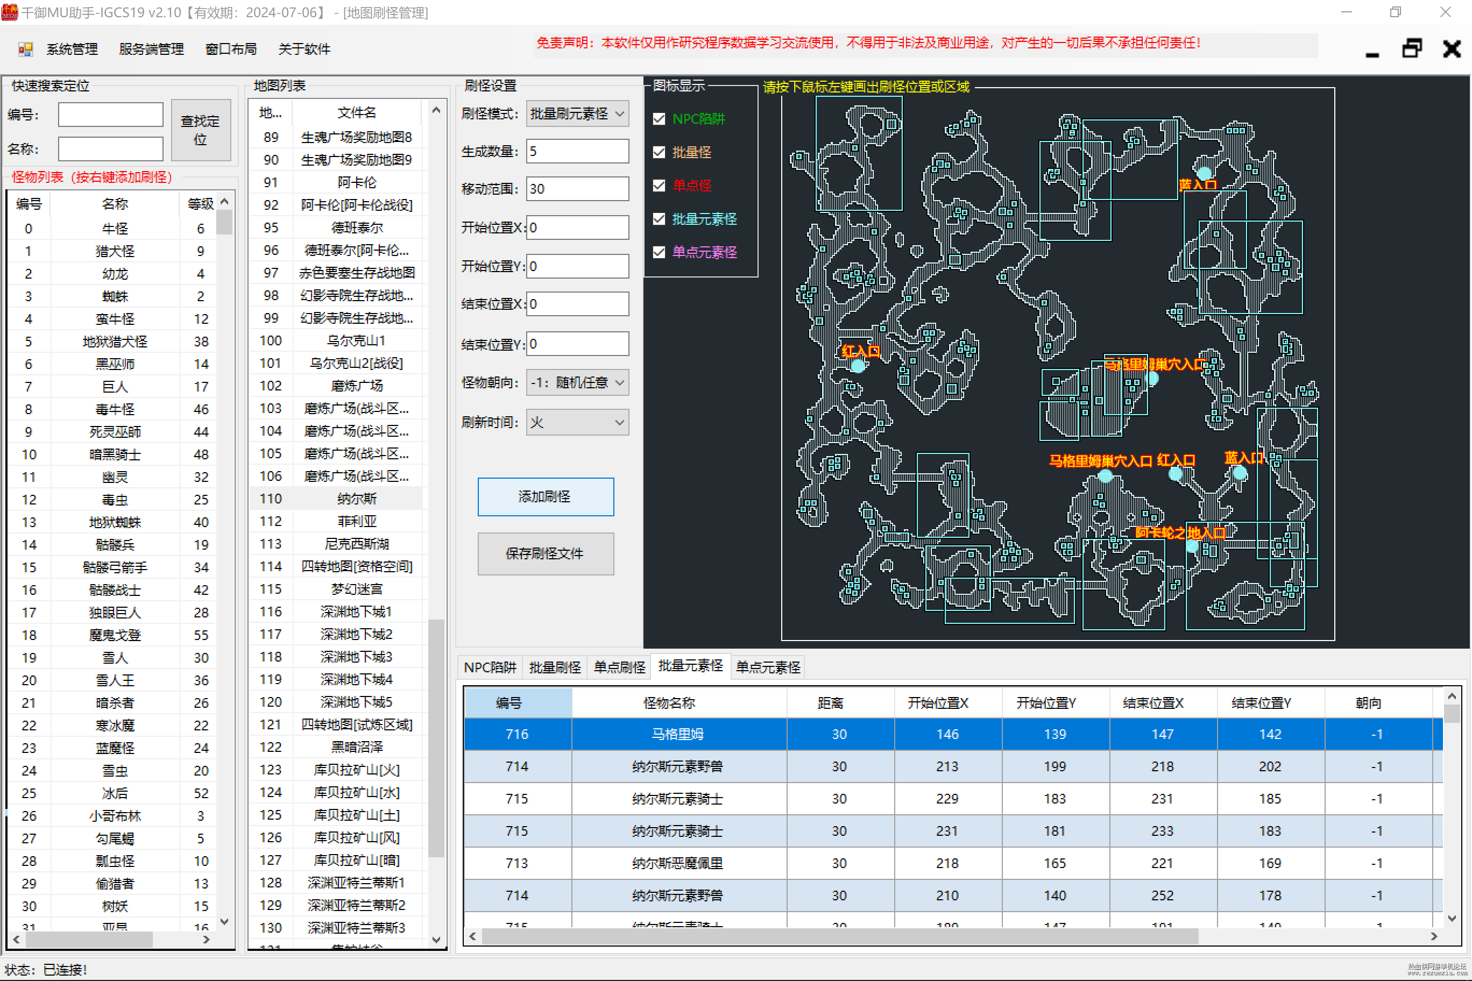Click the inner close child window X icon

1452,48
